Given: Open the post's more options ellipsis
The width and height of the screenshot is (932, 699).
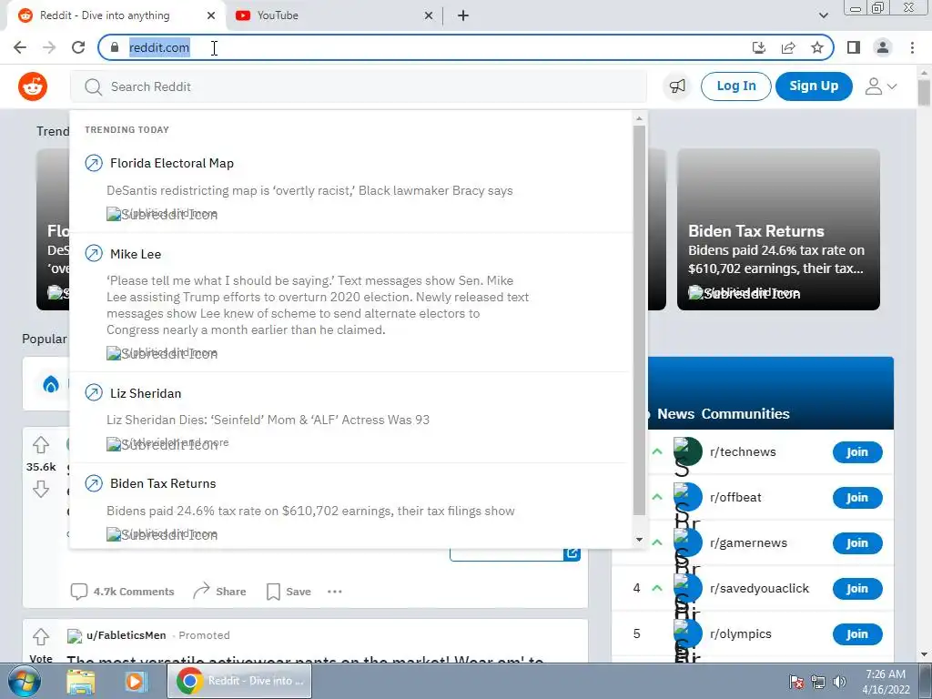Looking at the screenshot, I should pos(335,592).
